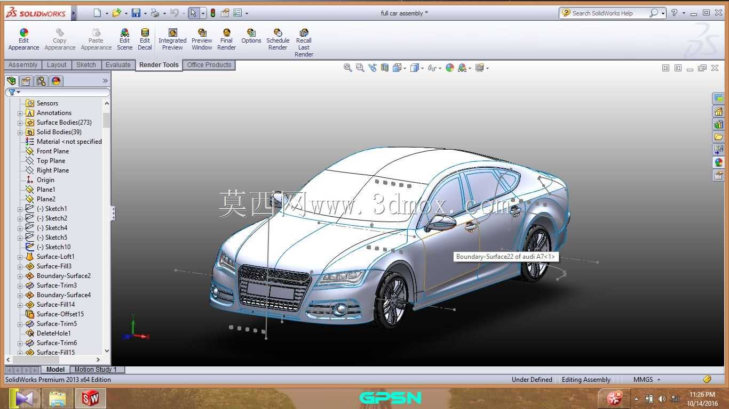The image size is (729, 409).
Task: Open the File Explorer task pane tab
Action: coord(718,137)
